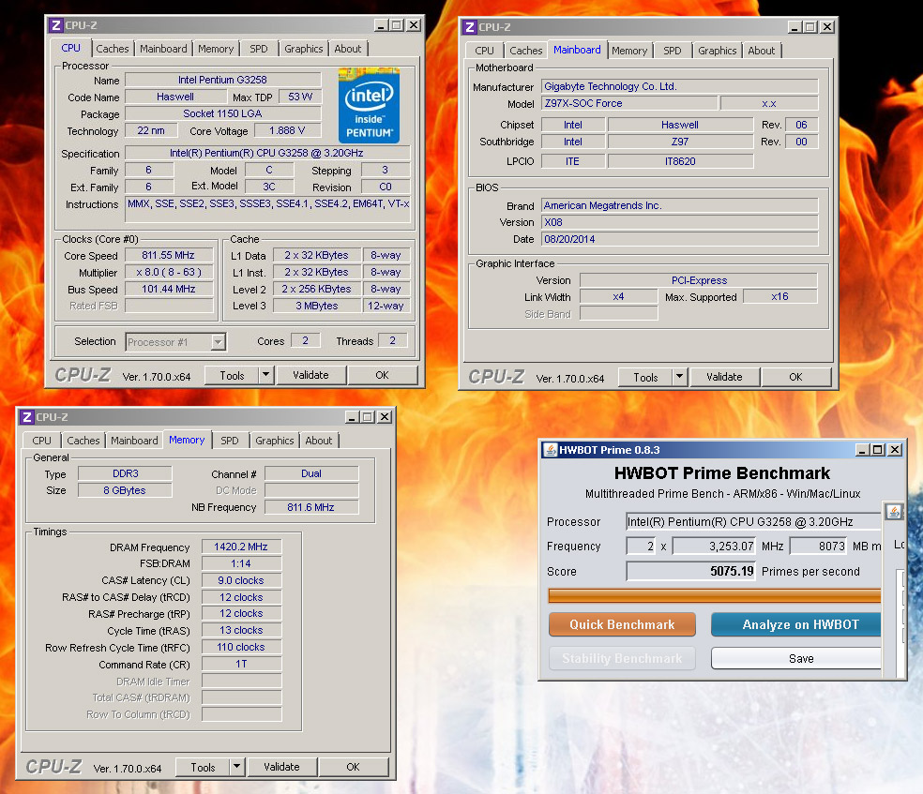923x794 pixels.
Task: Click the Java icon in HWBOT Prime title bar
Action: pos(550,450)
